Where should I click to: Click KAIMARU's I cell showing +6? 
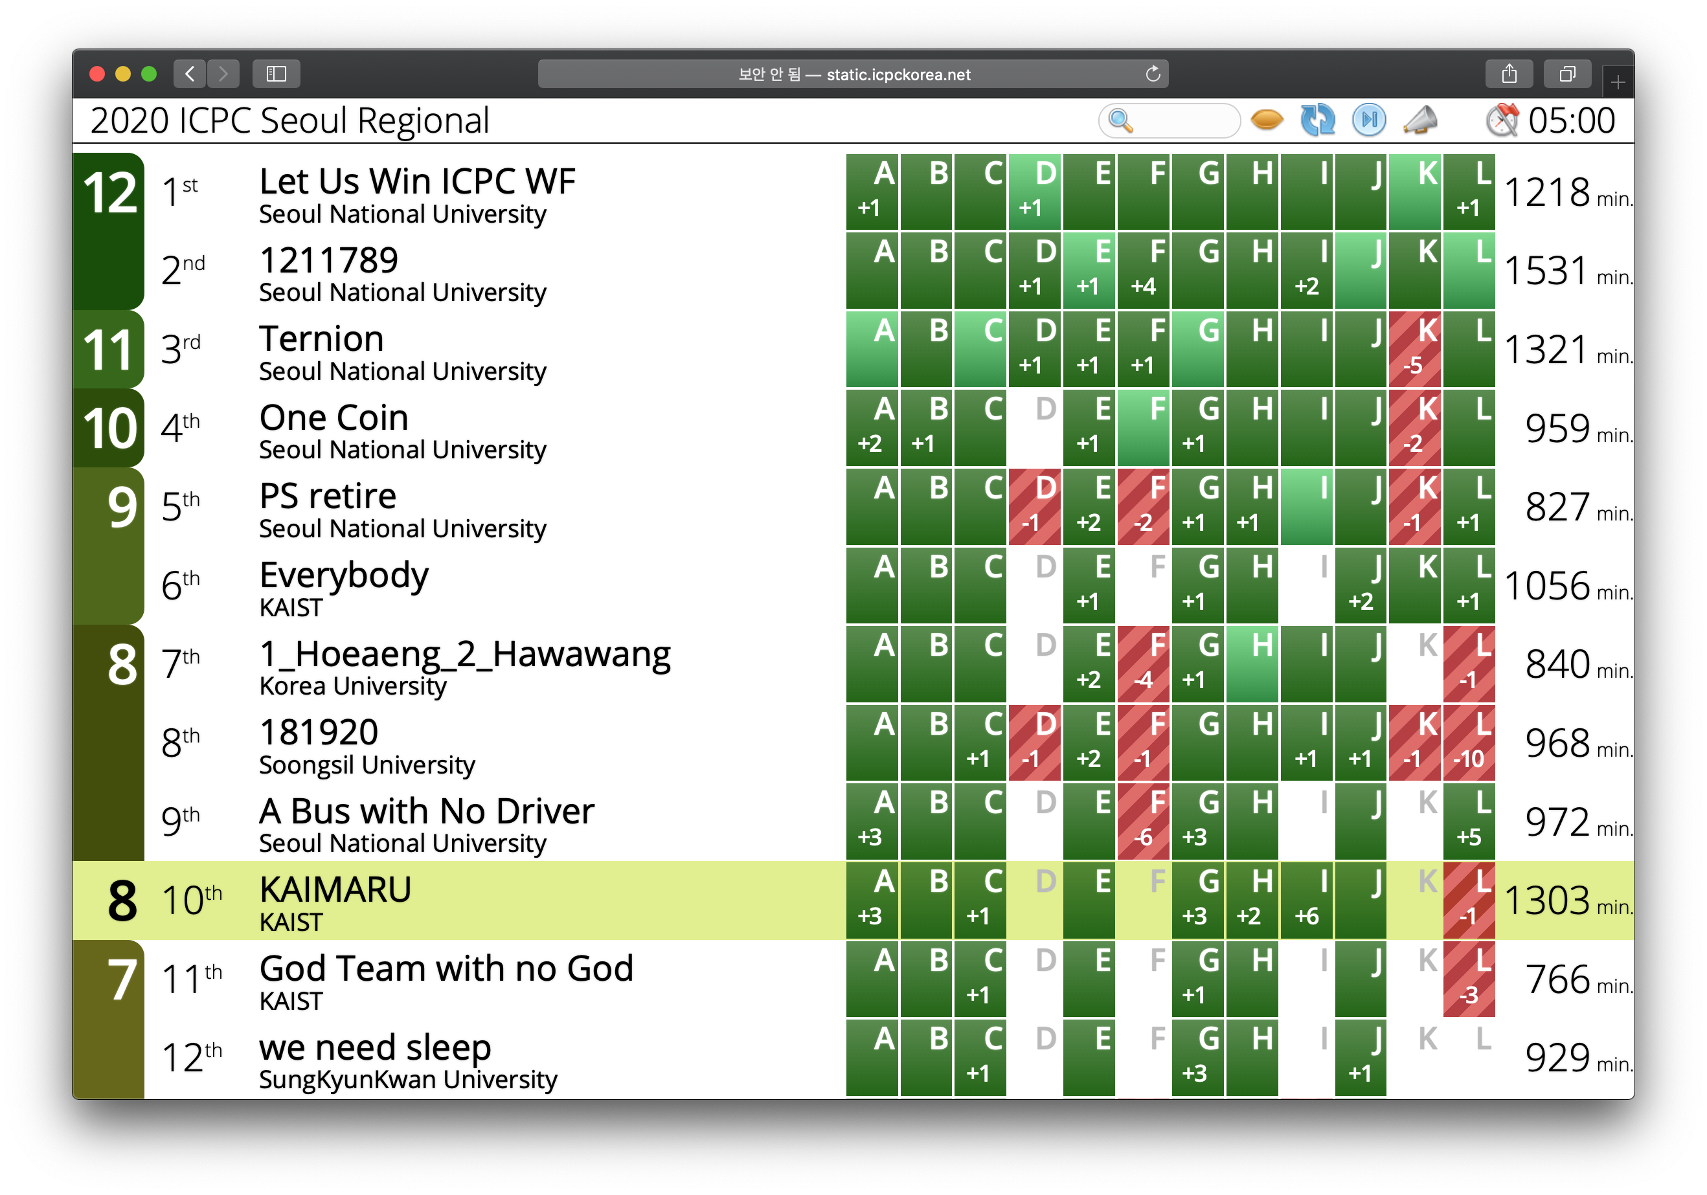(x=1306, y=900)
